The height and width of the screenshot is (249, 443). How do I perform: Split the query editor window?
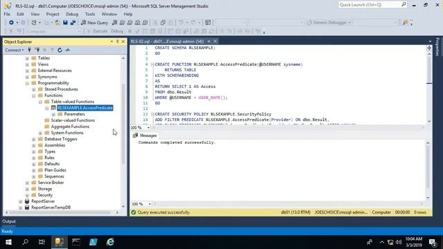pos(429,48)
